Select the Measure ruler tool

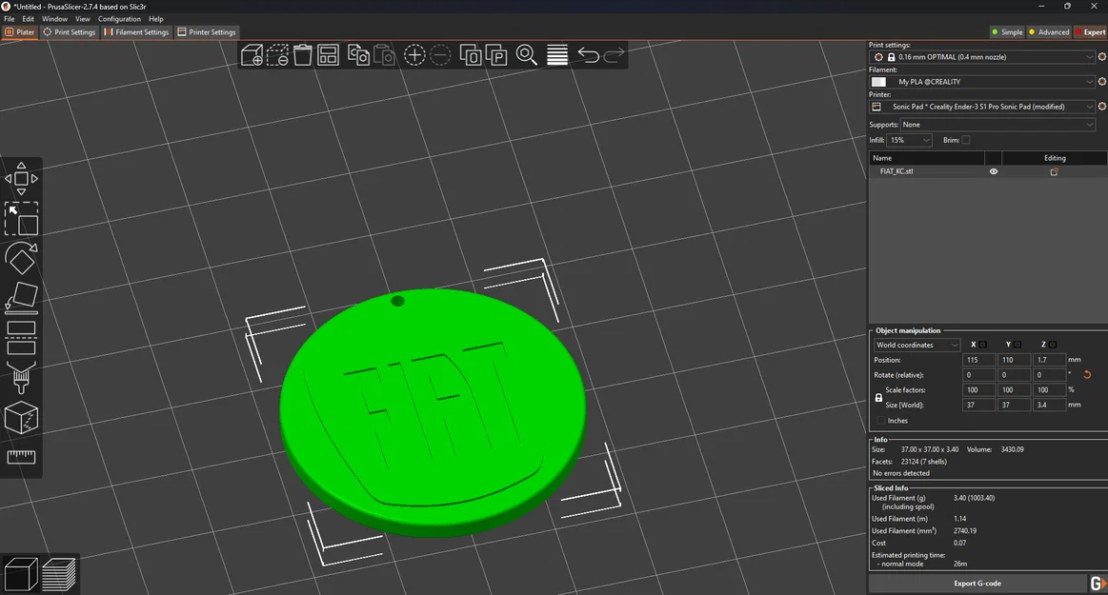pos(21,457)
